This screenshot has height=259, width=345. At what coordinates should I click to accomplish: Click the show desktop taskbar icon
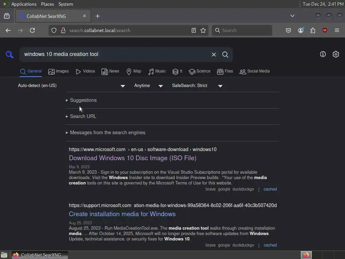click(x=4, y=255)
